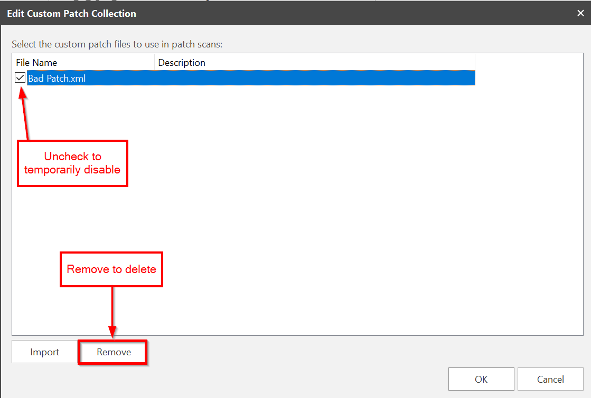Uncheck the Bad Patch.xml checkbox
Viewport: 591px width, 398px height.
click(20, 79)
